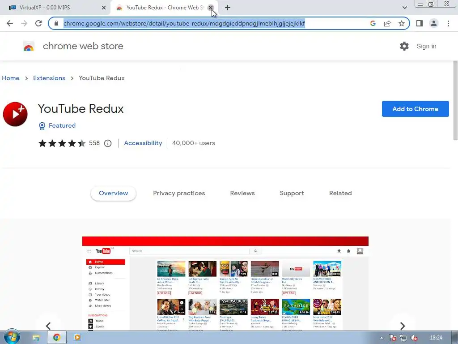Show previous screenshot with left arrow
The height and width of the screenshot is (344, 458).
pyautogui.click(x=48, y=326)
